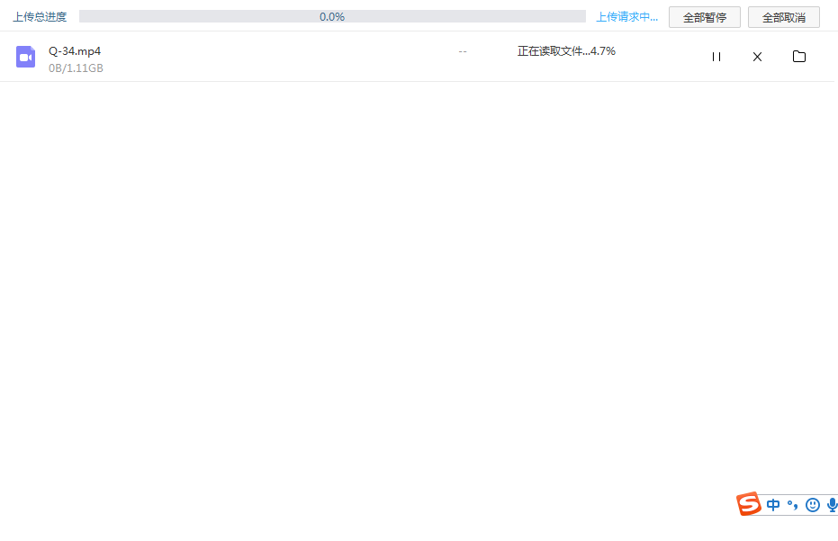Toggle punctuation mode in IME bar

[x=793, y=505]
